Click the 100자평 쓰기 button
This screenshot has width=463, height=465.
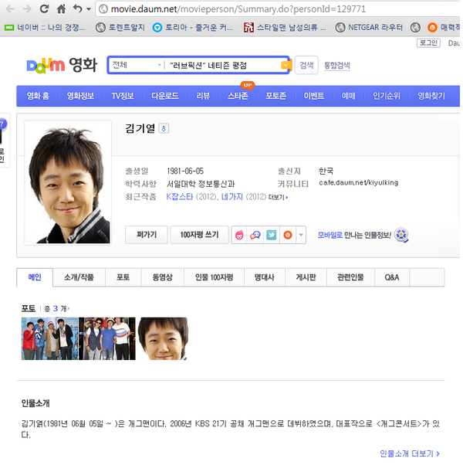tap(199, 235)
